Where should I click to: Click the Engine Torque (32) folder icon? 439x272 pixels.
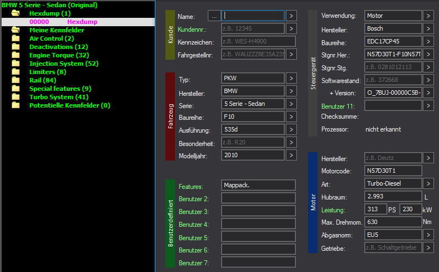coord(16,55)
